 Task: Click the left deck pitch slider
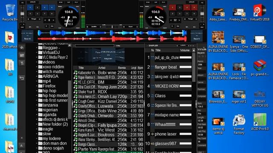[22, 14]
